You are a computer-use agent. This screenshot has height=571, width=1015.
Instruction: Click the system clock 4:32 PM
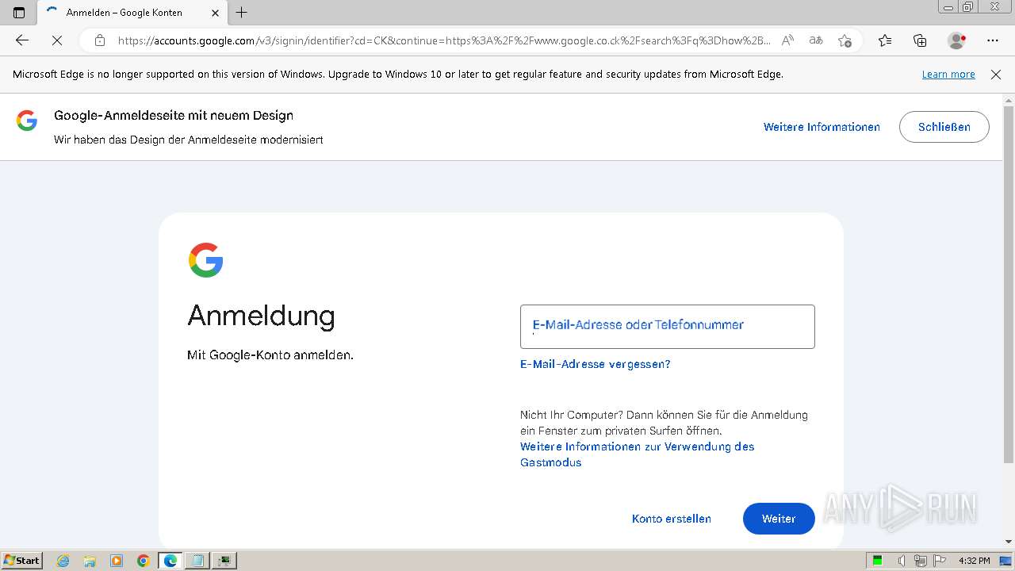point(974,561)
